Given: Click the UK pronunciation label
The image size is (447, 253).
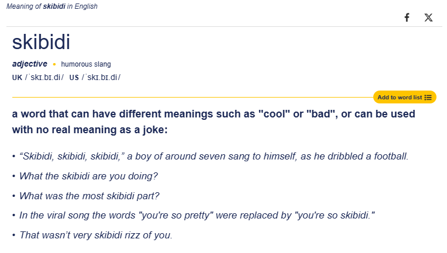Looking at the screenshot, I should 17,78.
